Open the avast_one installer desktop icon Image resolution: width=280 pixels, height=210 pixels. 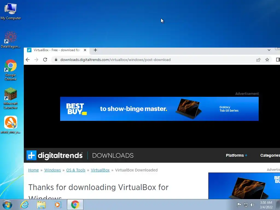coord(11,125)
